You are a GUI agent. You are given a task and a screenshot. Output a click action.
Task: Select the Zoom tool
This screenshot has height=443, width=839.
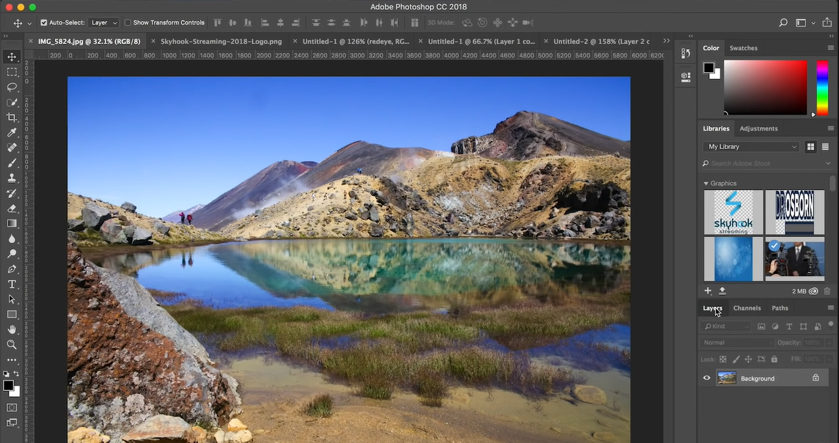pos(12,344)
